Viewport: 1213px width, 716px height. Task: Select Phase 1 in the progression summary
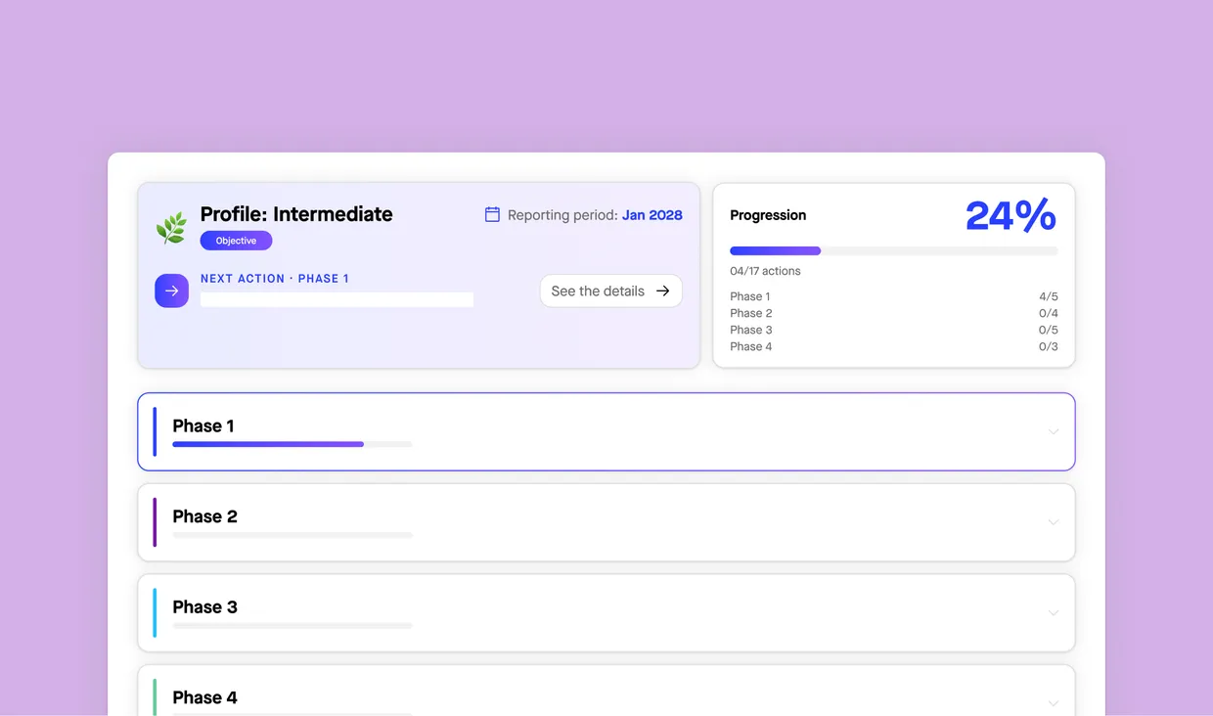click(x=749, y=295)
